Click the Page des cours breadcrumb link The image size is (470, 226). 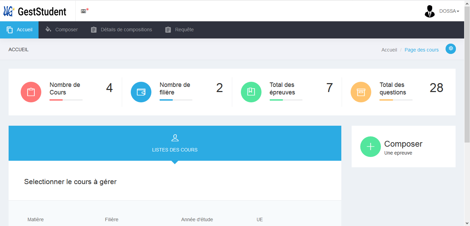[x=421, y=50]
